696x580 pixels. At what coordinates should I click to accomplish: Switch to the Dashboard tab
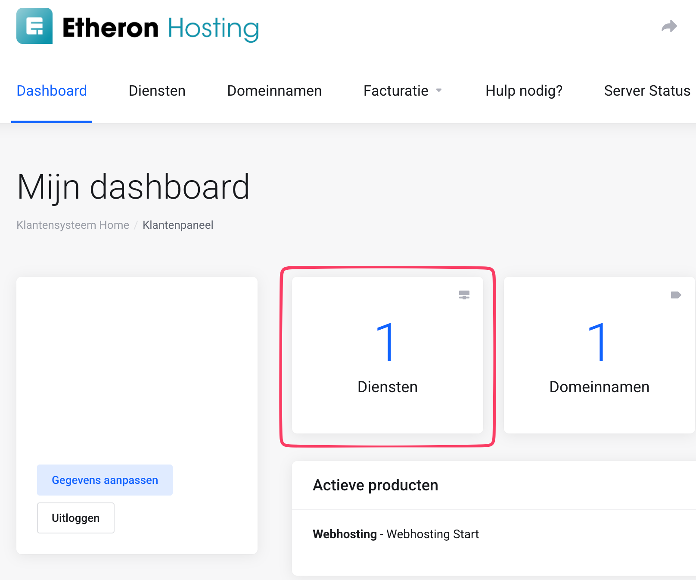(52, 90)
